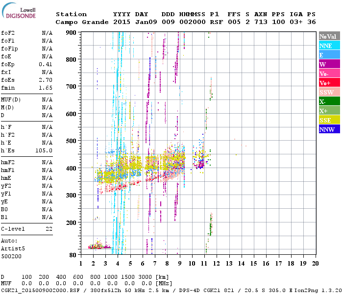
Task: Select the SSW salmon legend swatch
Action: (329, 92)
